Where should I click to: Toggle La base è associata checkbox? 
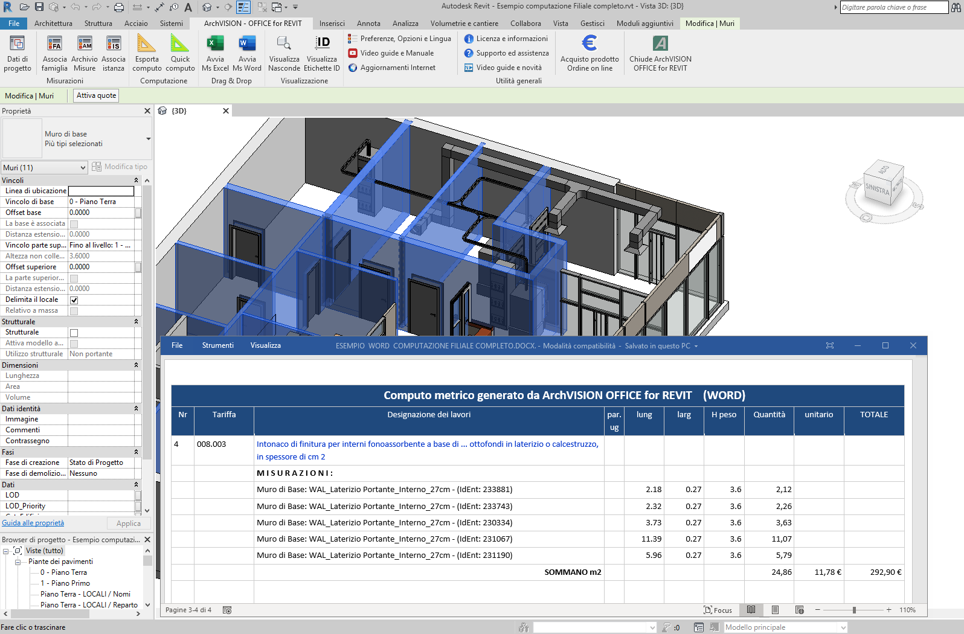click(x=74, y=224)
